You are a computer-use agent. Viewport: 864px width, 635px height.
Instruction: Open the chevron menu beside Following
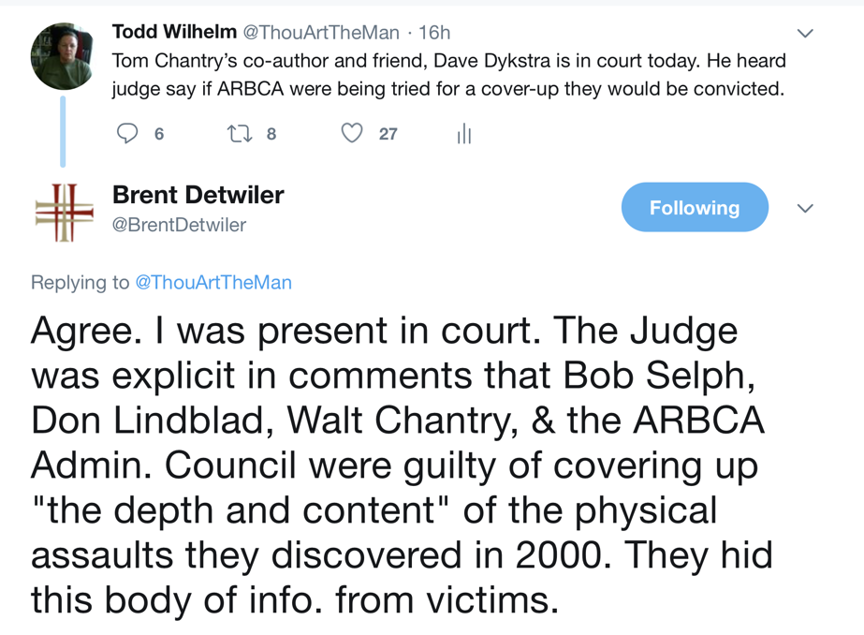pos(805,209)
